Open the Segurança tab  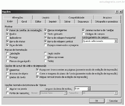point(83,21)
